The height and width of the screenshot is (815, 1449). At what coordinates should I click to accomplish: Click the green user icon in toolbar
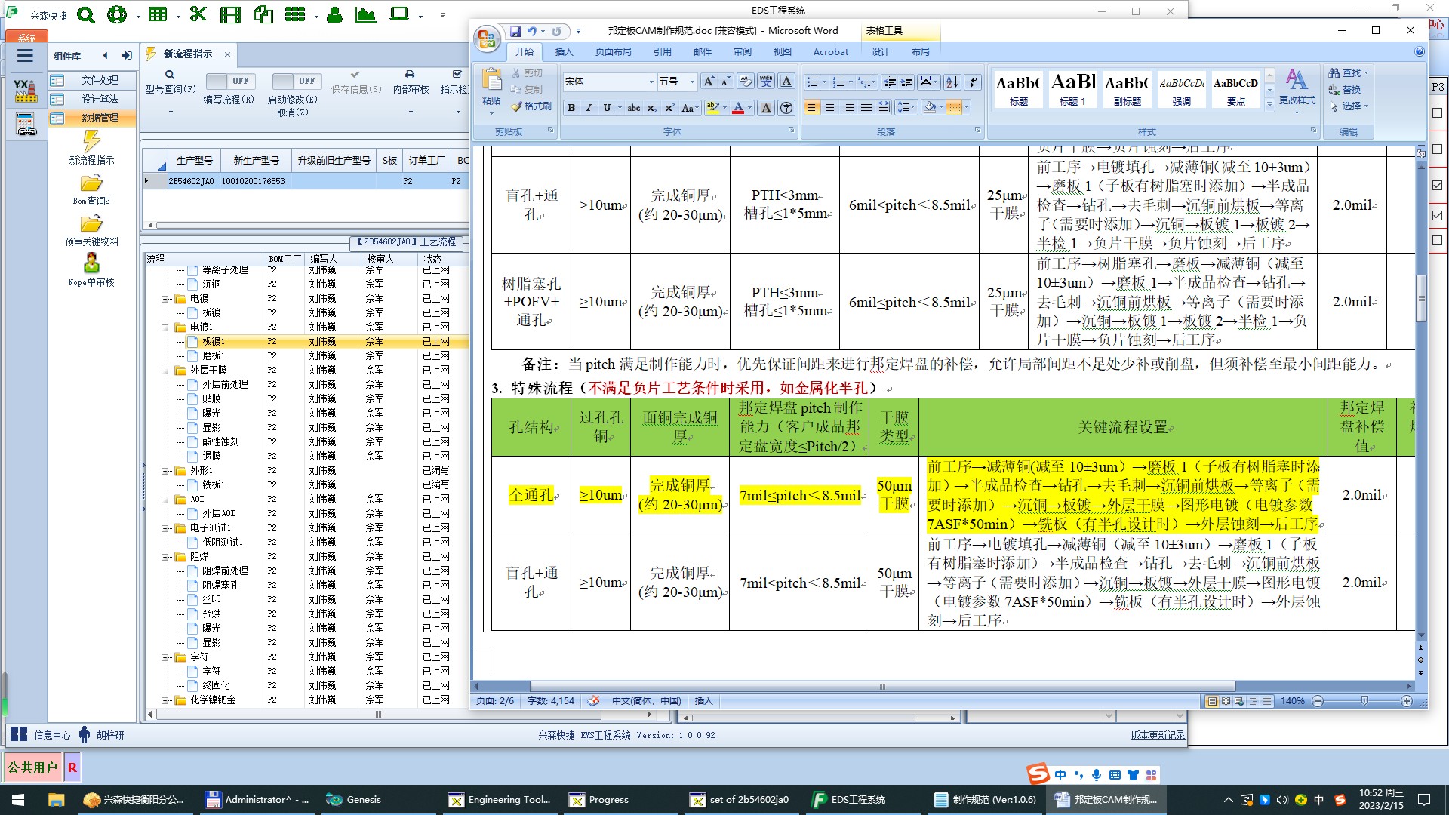coord(334,14)
